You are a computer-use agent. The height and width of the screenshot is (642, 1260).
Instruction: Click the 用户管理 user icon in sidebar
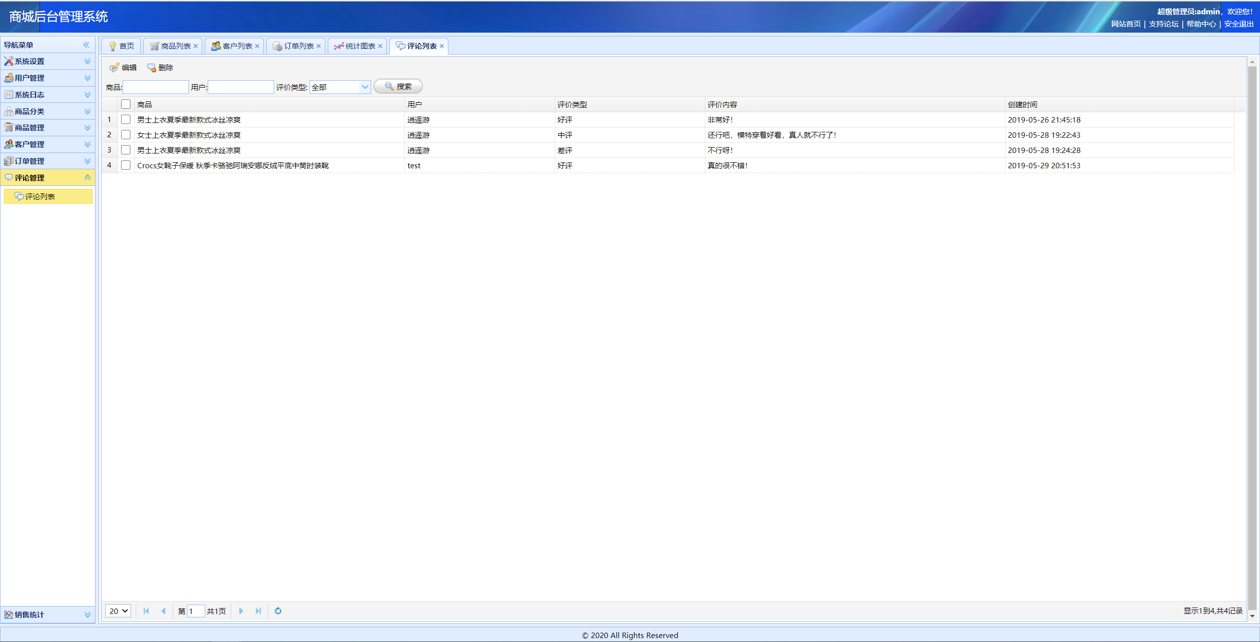9,78
